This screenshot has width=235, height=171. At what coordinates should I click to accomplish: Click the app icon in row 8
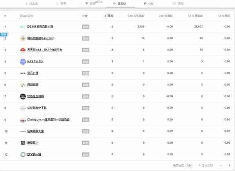coord(23,108)
